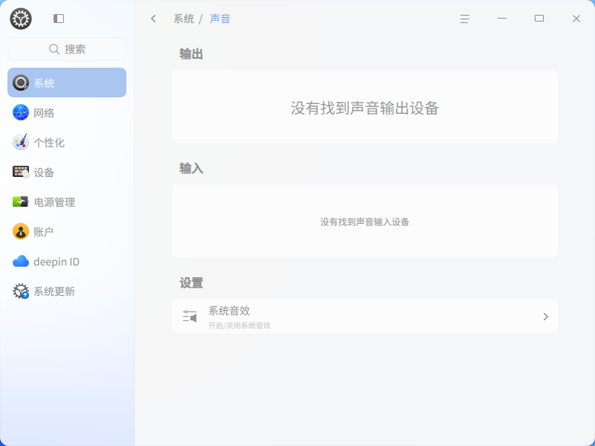Click the 开启/关闭系统音效 description text

coord(239,326)
